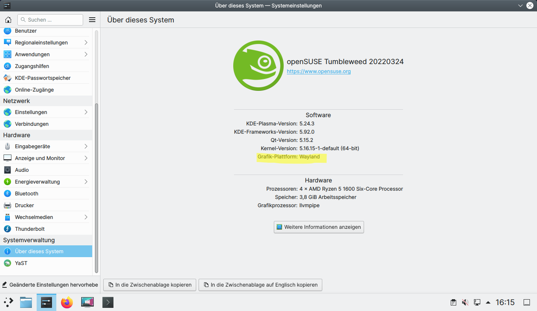Launch Firefox from the taskbar

(x=67, y=302)
